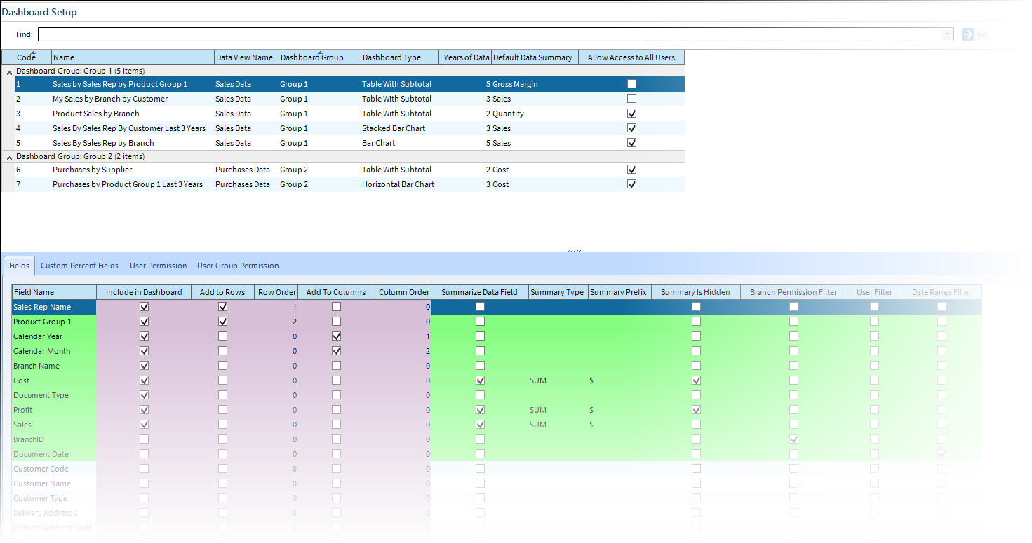Image resolution: width=1032 pixels, height=543 pixels.
Task: Click Row Order value for Product Group 1
Action: [x=295, y=322]
